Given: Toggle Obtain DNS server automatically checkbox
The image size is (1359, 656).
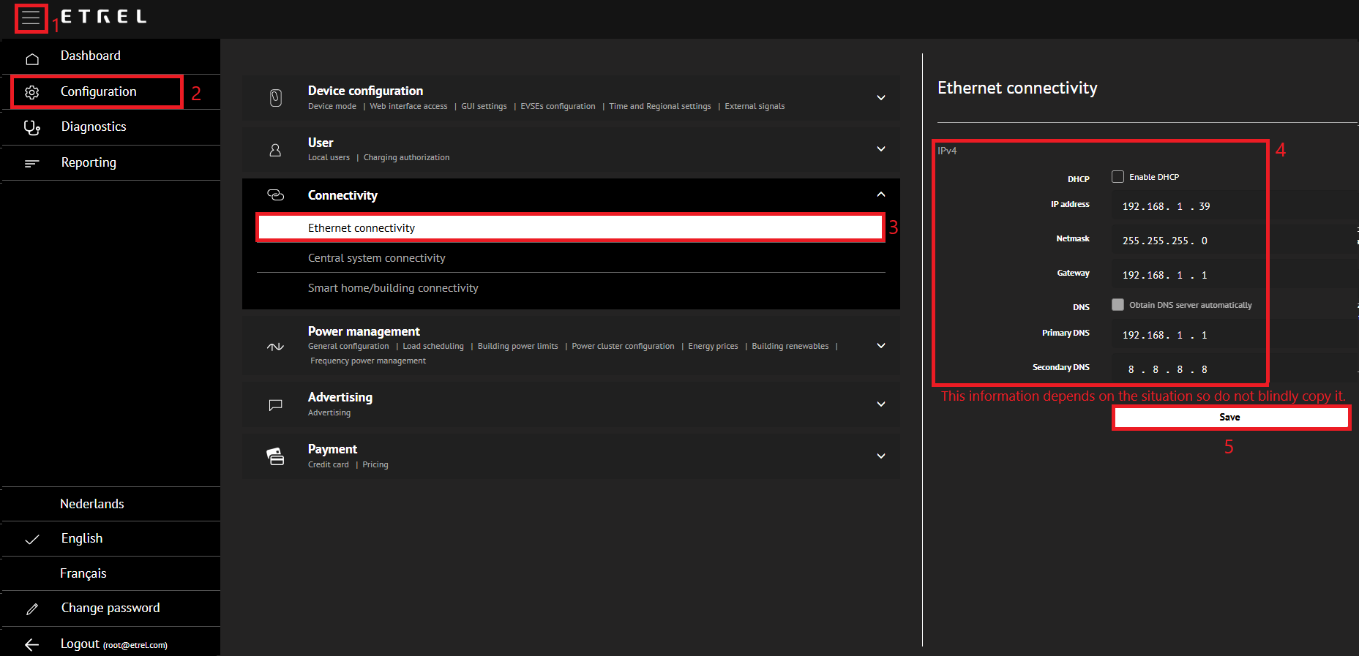Looking at the screenshot, I should tap(1117, 305).
